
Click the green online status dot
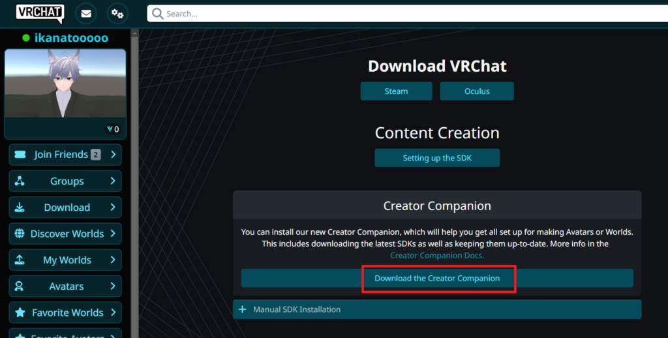click(26, 38)
